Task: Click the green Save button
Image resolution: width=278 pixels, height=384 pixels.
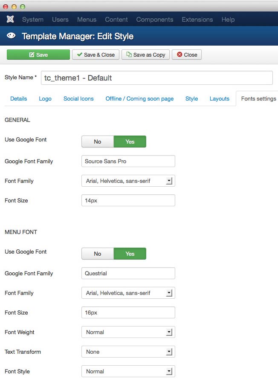Action: [x=38, y=55]
